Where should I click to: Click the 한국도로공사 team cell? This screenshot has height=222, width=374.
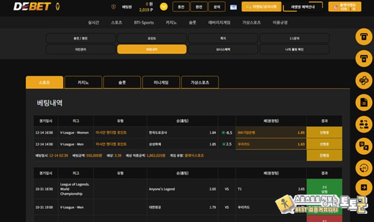click(182, 133)
